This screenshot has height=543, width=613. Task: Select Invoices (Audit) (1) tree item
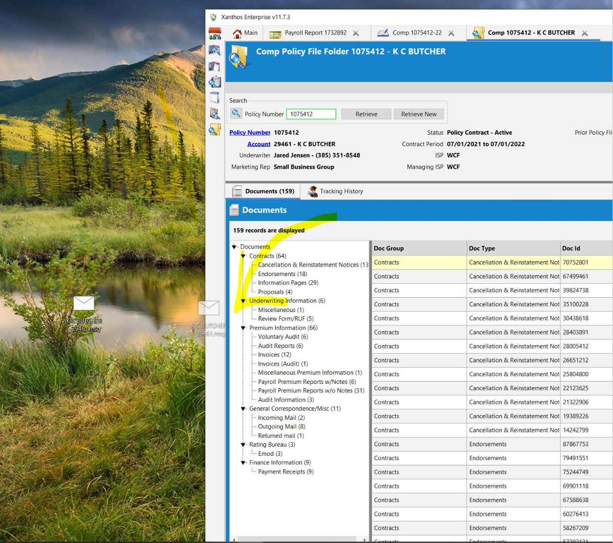pyautogui.click(x=283, y=364)
